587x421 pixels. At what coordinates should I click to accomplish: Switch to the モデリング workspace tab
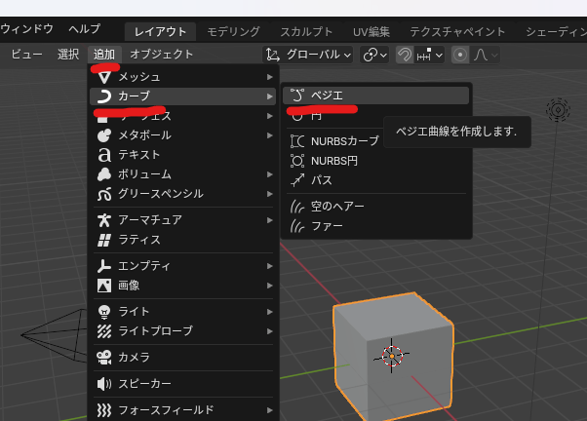point(233,32)
